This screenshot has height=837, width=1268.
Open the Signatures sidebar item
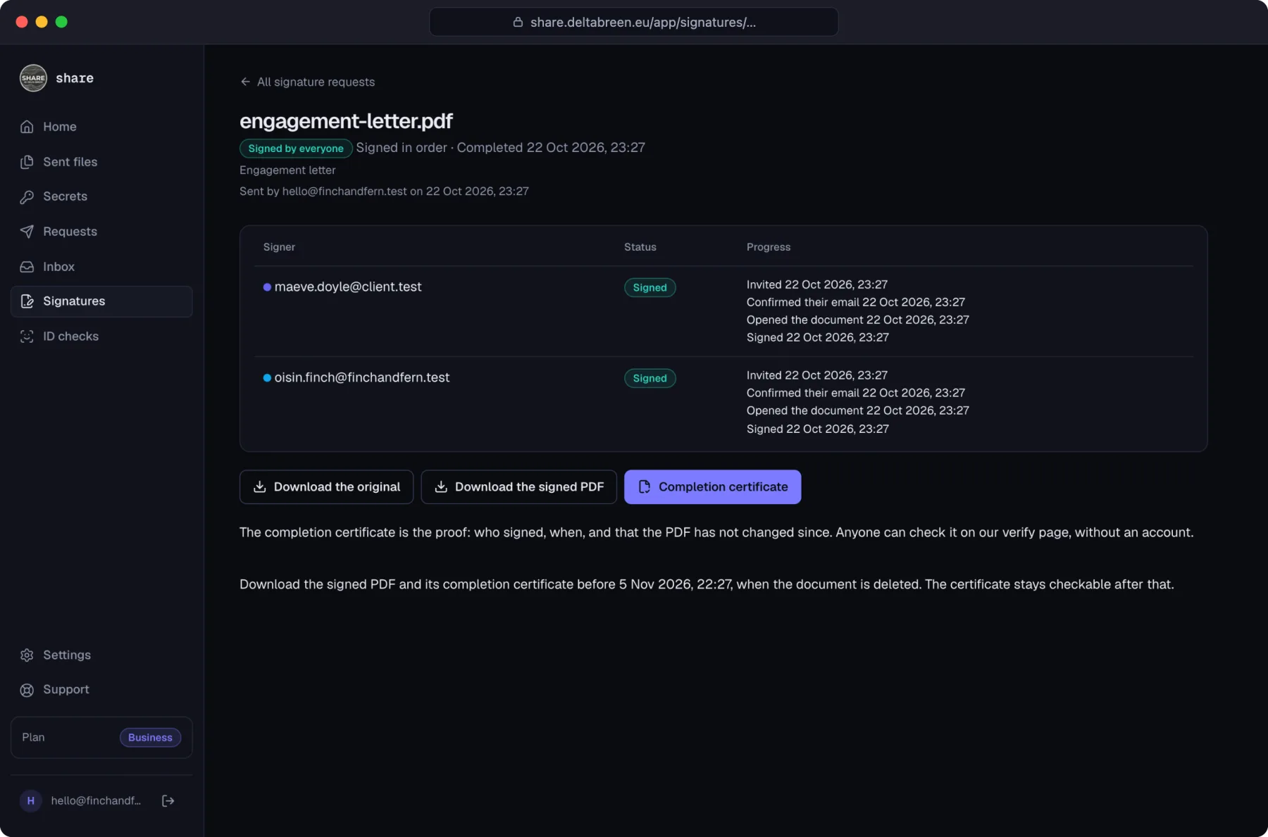[101, 301]
